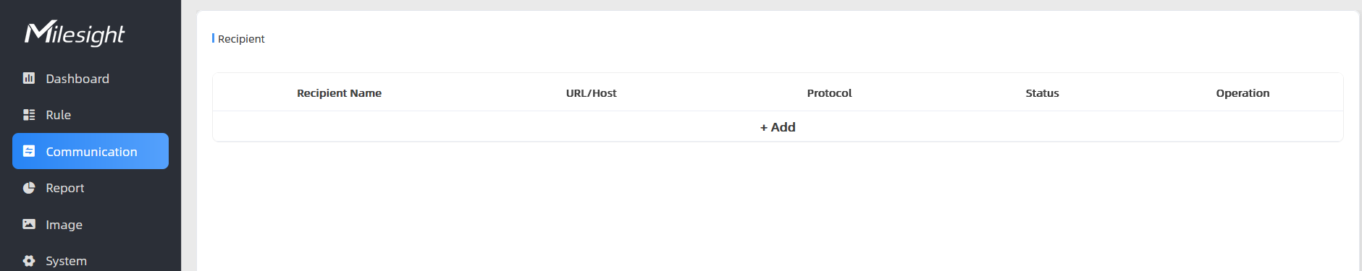Click the Operation column header
The height and width of the screenshot is (271, 1362).
(1243, 93)
